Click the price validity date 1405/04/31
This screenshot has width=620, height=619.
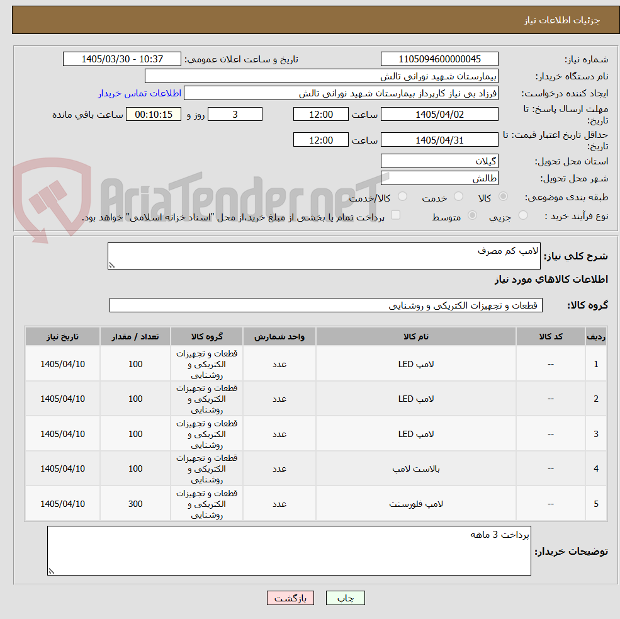click(x=439, y=140)
